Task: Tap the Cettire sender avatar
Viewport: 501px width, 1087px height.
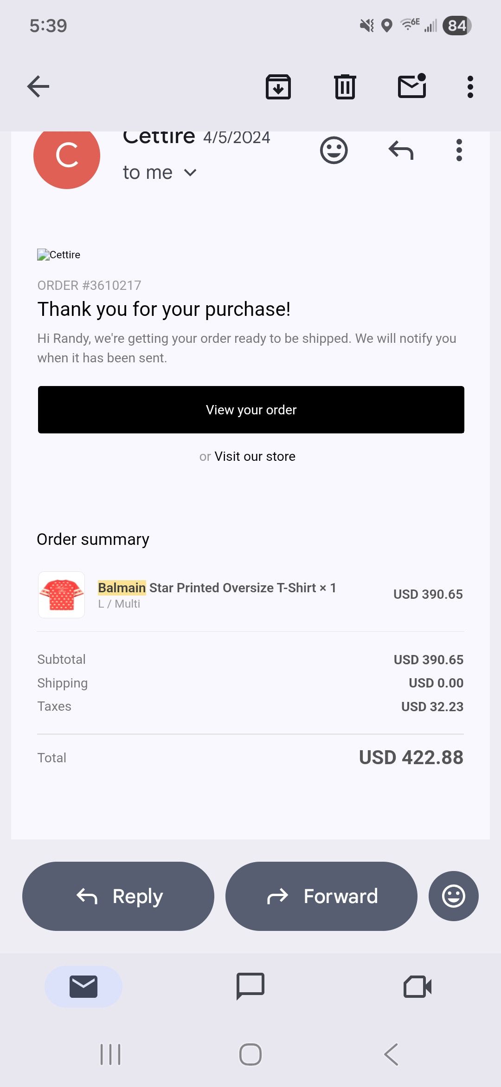Action: click(67, 156)
